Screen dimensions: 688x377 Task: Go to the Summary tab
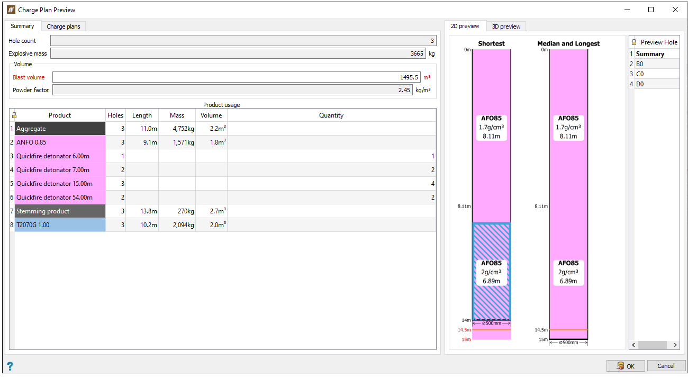[x=22, y=26]
